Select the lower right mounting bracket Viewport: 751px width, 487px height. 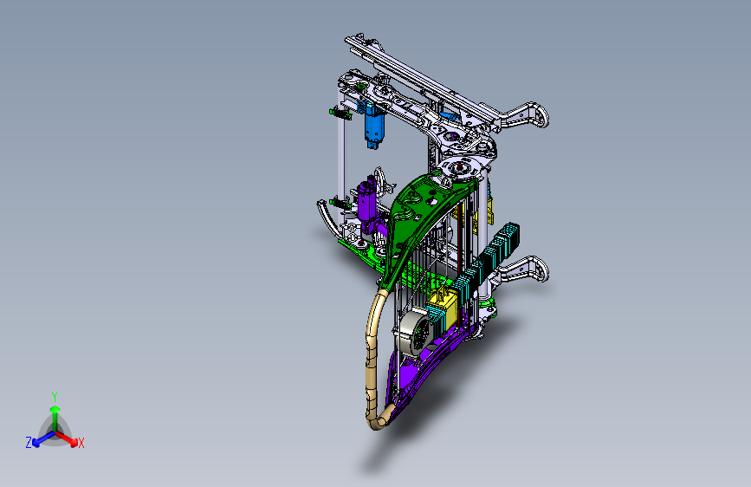coord(522,271)
